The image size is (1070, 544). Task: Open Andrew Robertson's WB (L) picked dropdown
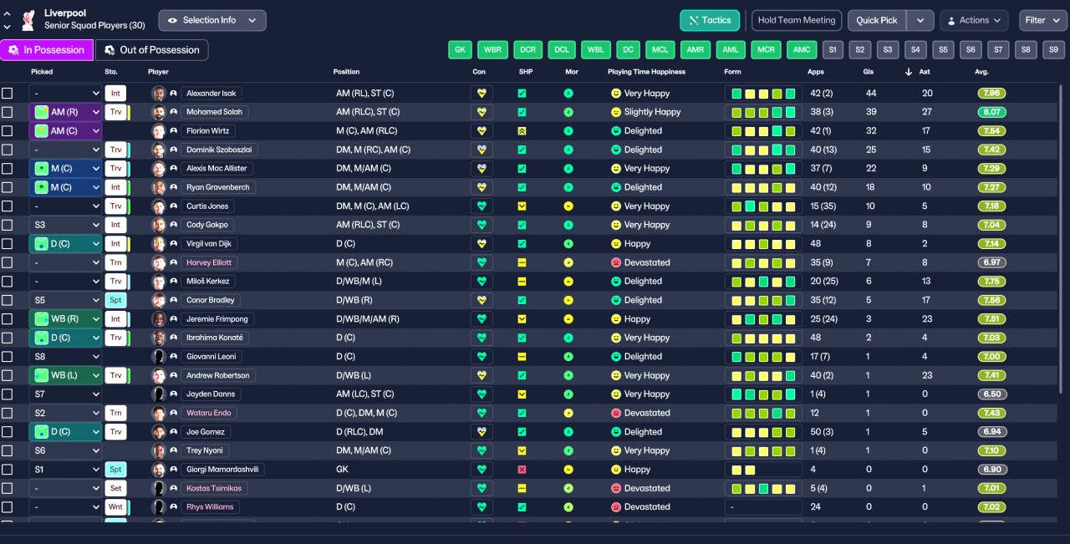coord(65,375)
